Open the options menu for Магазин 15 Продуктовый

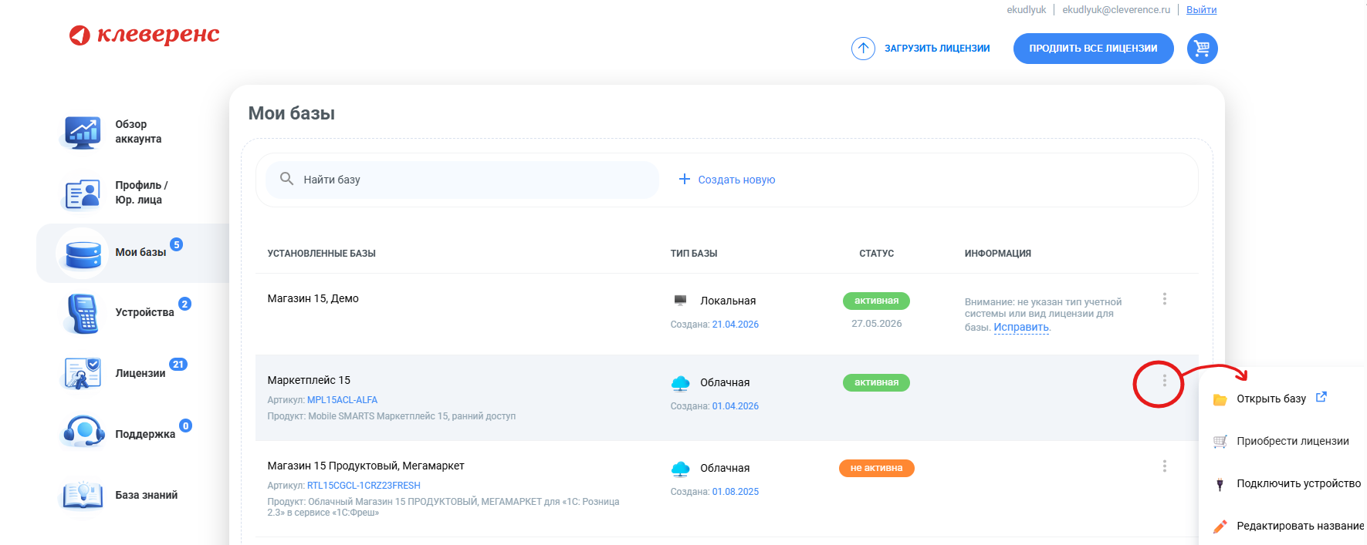pyautogui.click(x=1164, y=466)
